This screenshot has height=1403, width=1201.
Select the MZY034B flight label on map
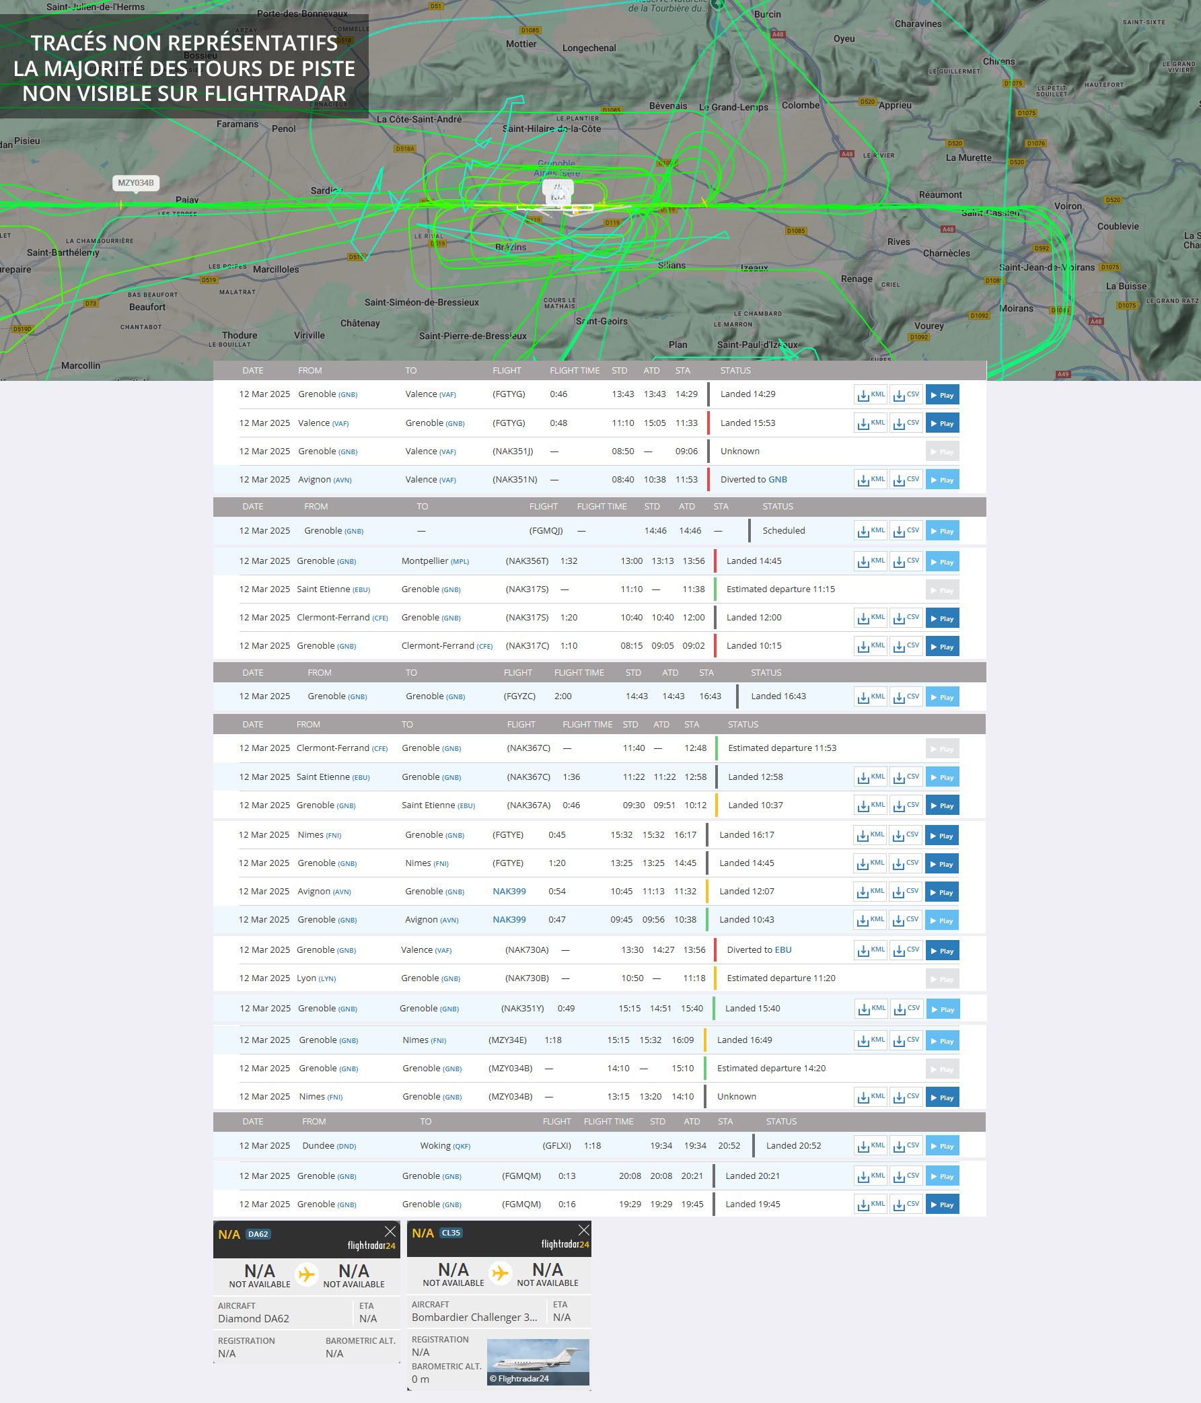135,183
